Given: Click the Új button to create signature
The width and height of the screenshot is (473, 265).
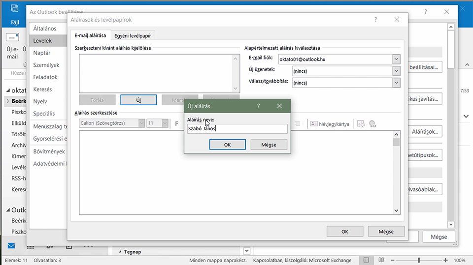Looking at the screenshot, I should (x=138, y=100).
